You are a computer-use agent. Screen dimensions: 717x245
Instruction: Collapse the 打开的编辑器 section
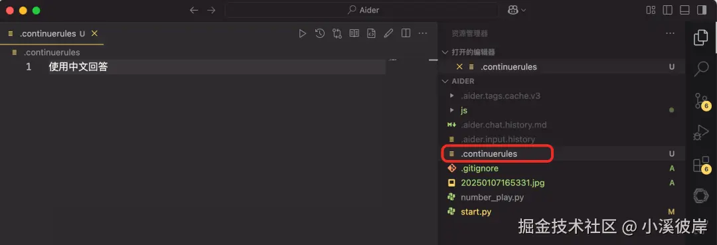coord(445,52)
